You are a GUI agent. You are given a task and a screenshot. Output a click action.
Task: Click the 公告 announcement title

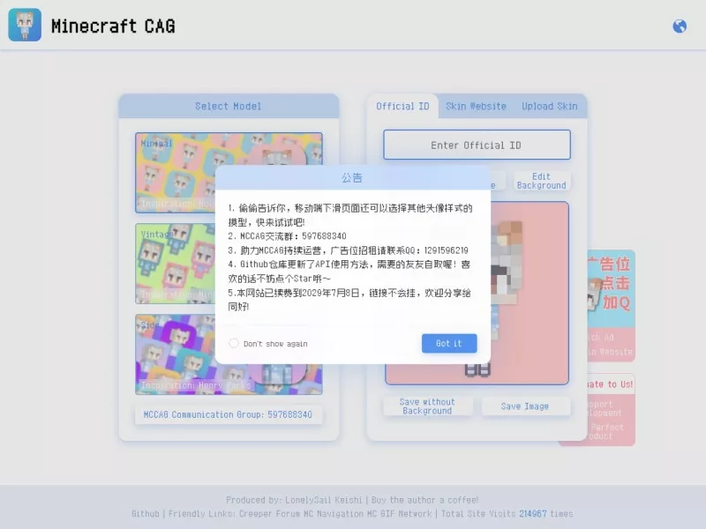click(352, 178)
